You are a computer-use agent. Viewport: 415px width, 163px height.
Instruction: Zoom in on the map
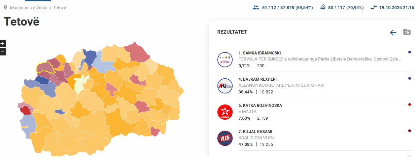(2, 43)
